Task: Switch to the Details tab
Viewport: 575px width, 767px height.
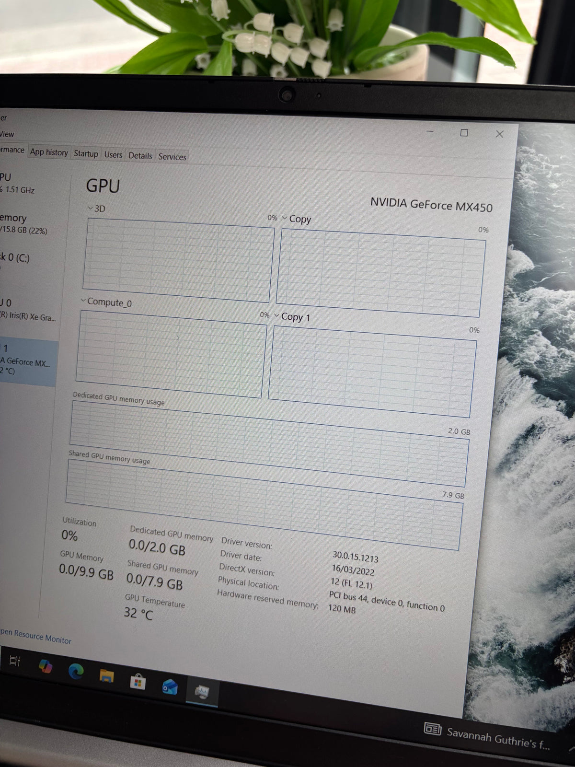Action: [x=140, y=156]
